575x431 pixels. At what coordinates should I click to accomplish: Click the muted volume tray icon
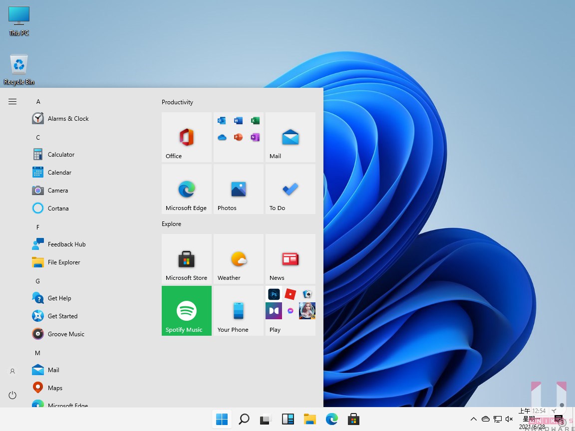pyautogui.click(x=509, y=419)
